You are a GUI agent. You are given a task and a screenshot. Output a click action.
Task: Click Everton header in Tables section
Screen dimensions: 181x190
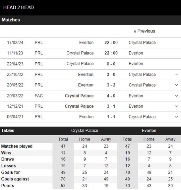pyautogui.click(x=149, y=131)
